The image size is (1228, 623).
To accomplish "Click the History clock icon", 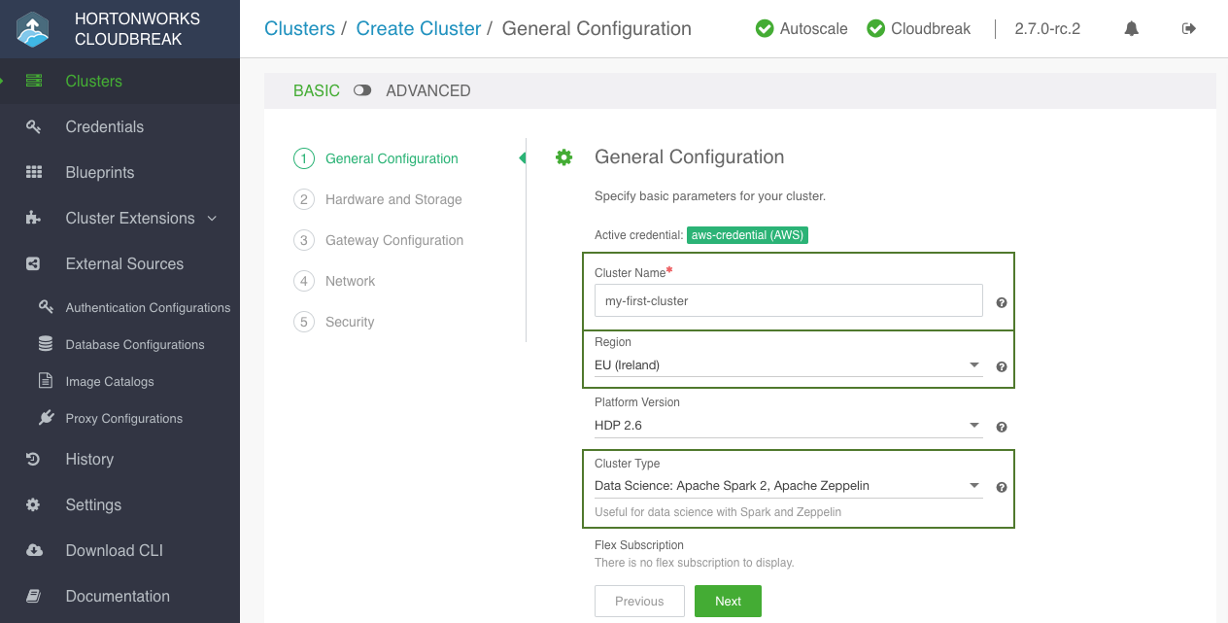I will click(x=34, y=459).
